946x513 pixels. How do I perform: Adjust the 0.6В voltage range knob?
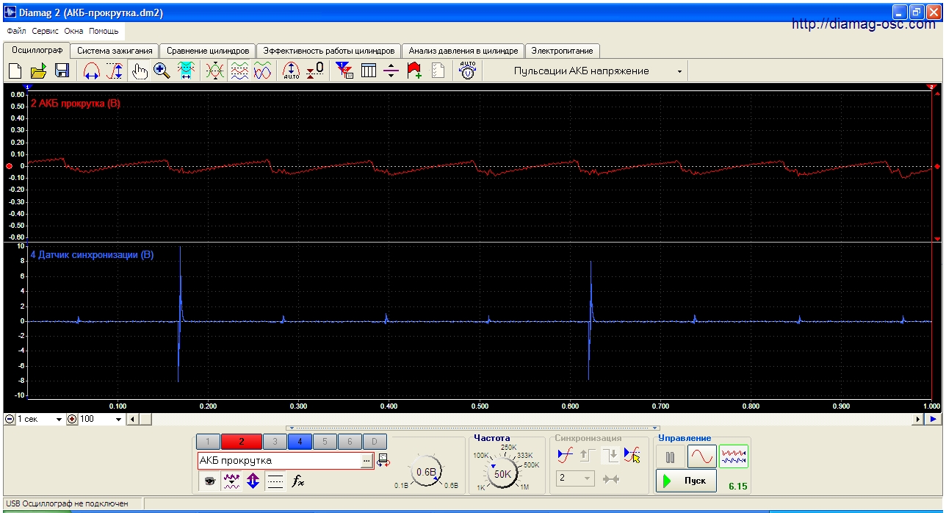point(426,471)
